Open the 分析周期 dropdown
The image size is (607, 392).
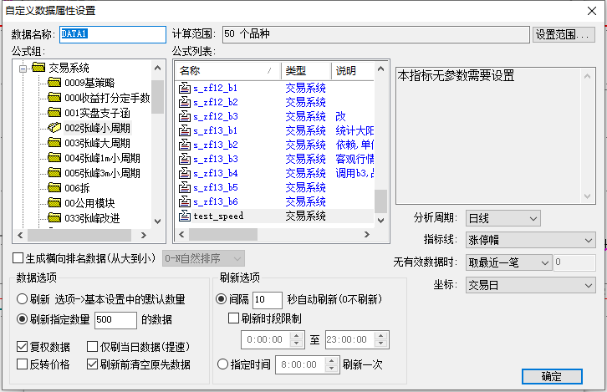tap(502, 218)
